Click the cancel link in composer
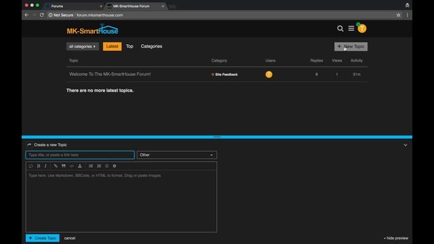The image size is (434, 244). pos(69,238)
